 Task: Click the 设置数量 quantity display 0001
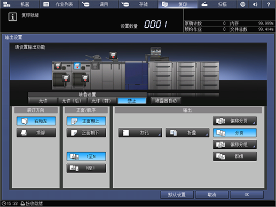(x=156, y=24)
